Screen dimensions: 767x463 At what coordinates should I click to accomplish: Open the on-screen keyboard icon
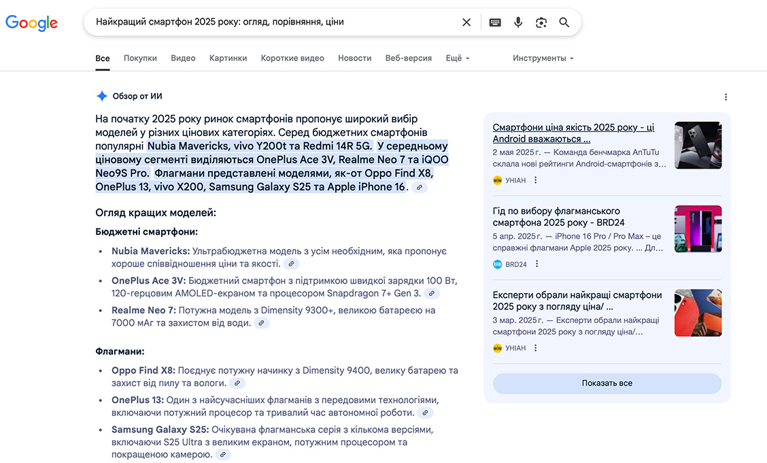click(x=495, y=22)
